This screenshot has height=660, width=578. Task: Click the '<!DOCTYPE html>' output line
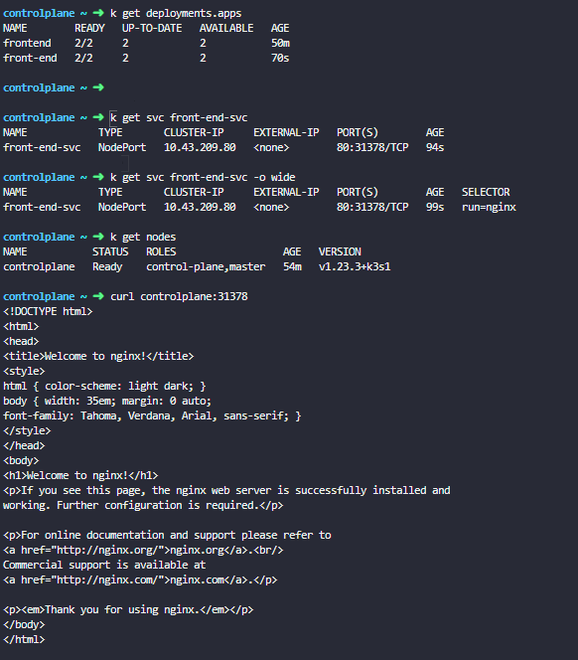[x=48, y=312]
